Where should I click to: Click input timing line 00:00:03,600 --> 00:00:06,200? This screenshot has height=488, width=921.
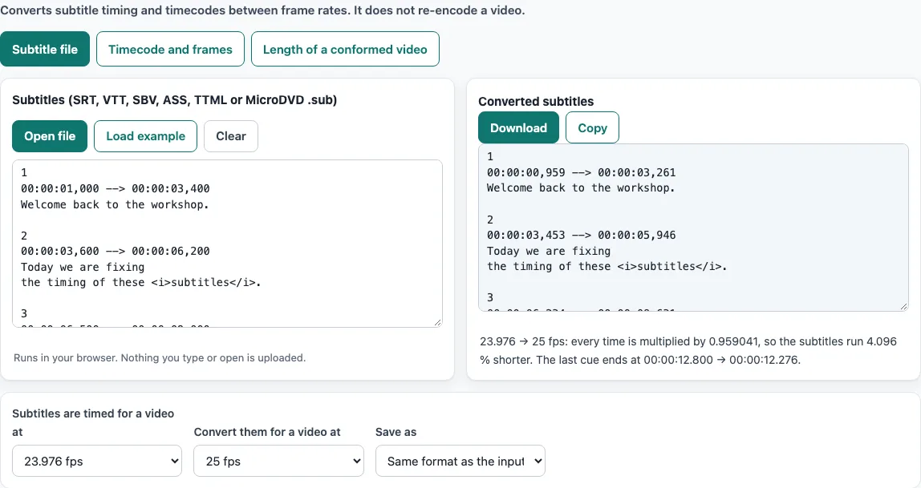tap(116, 251)
